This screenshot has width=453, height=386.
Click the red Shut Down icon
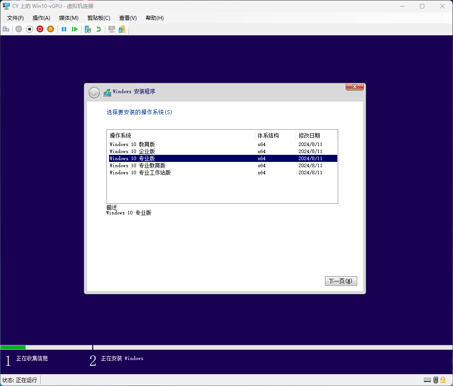[x=40, y=29]
